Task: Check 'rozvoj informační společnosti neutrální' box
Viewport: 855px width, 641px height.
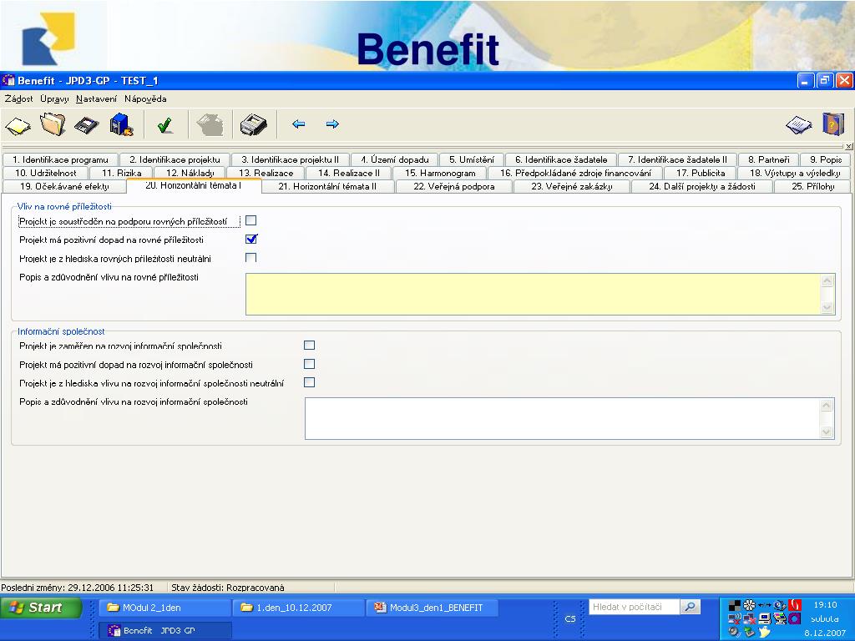Action: pyautogui.click(x=309, y=382)
